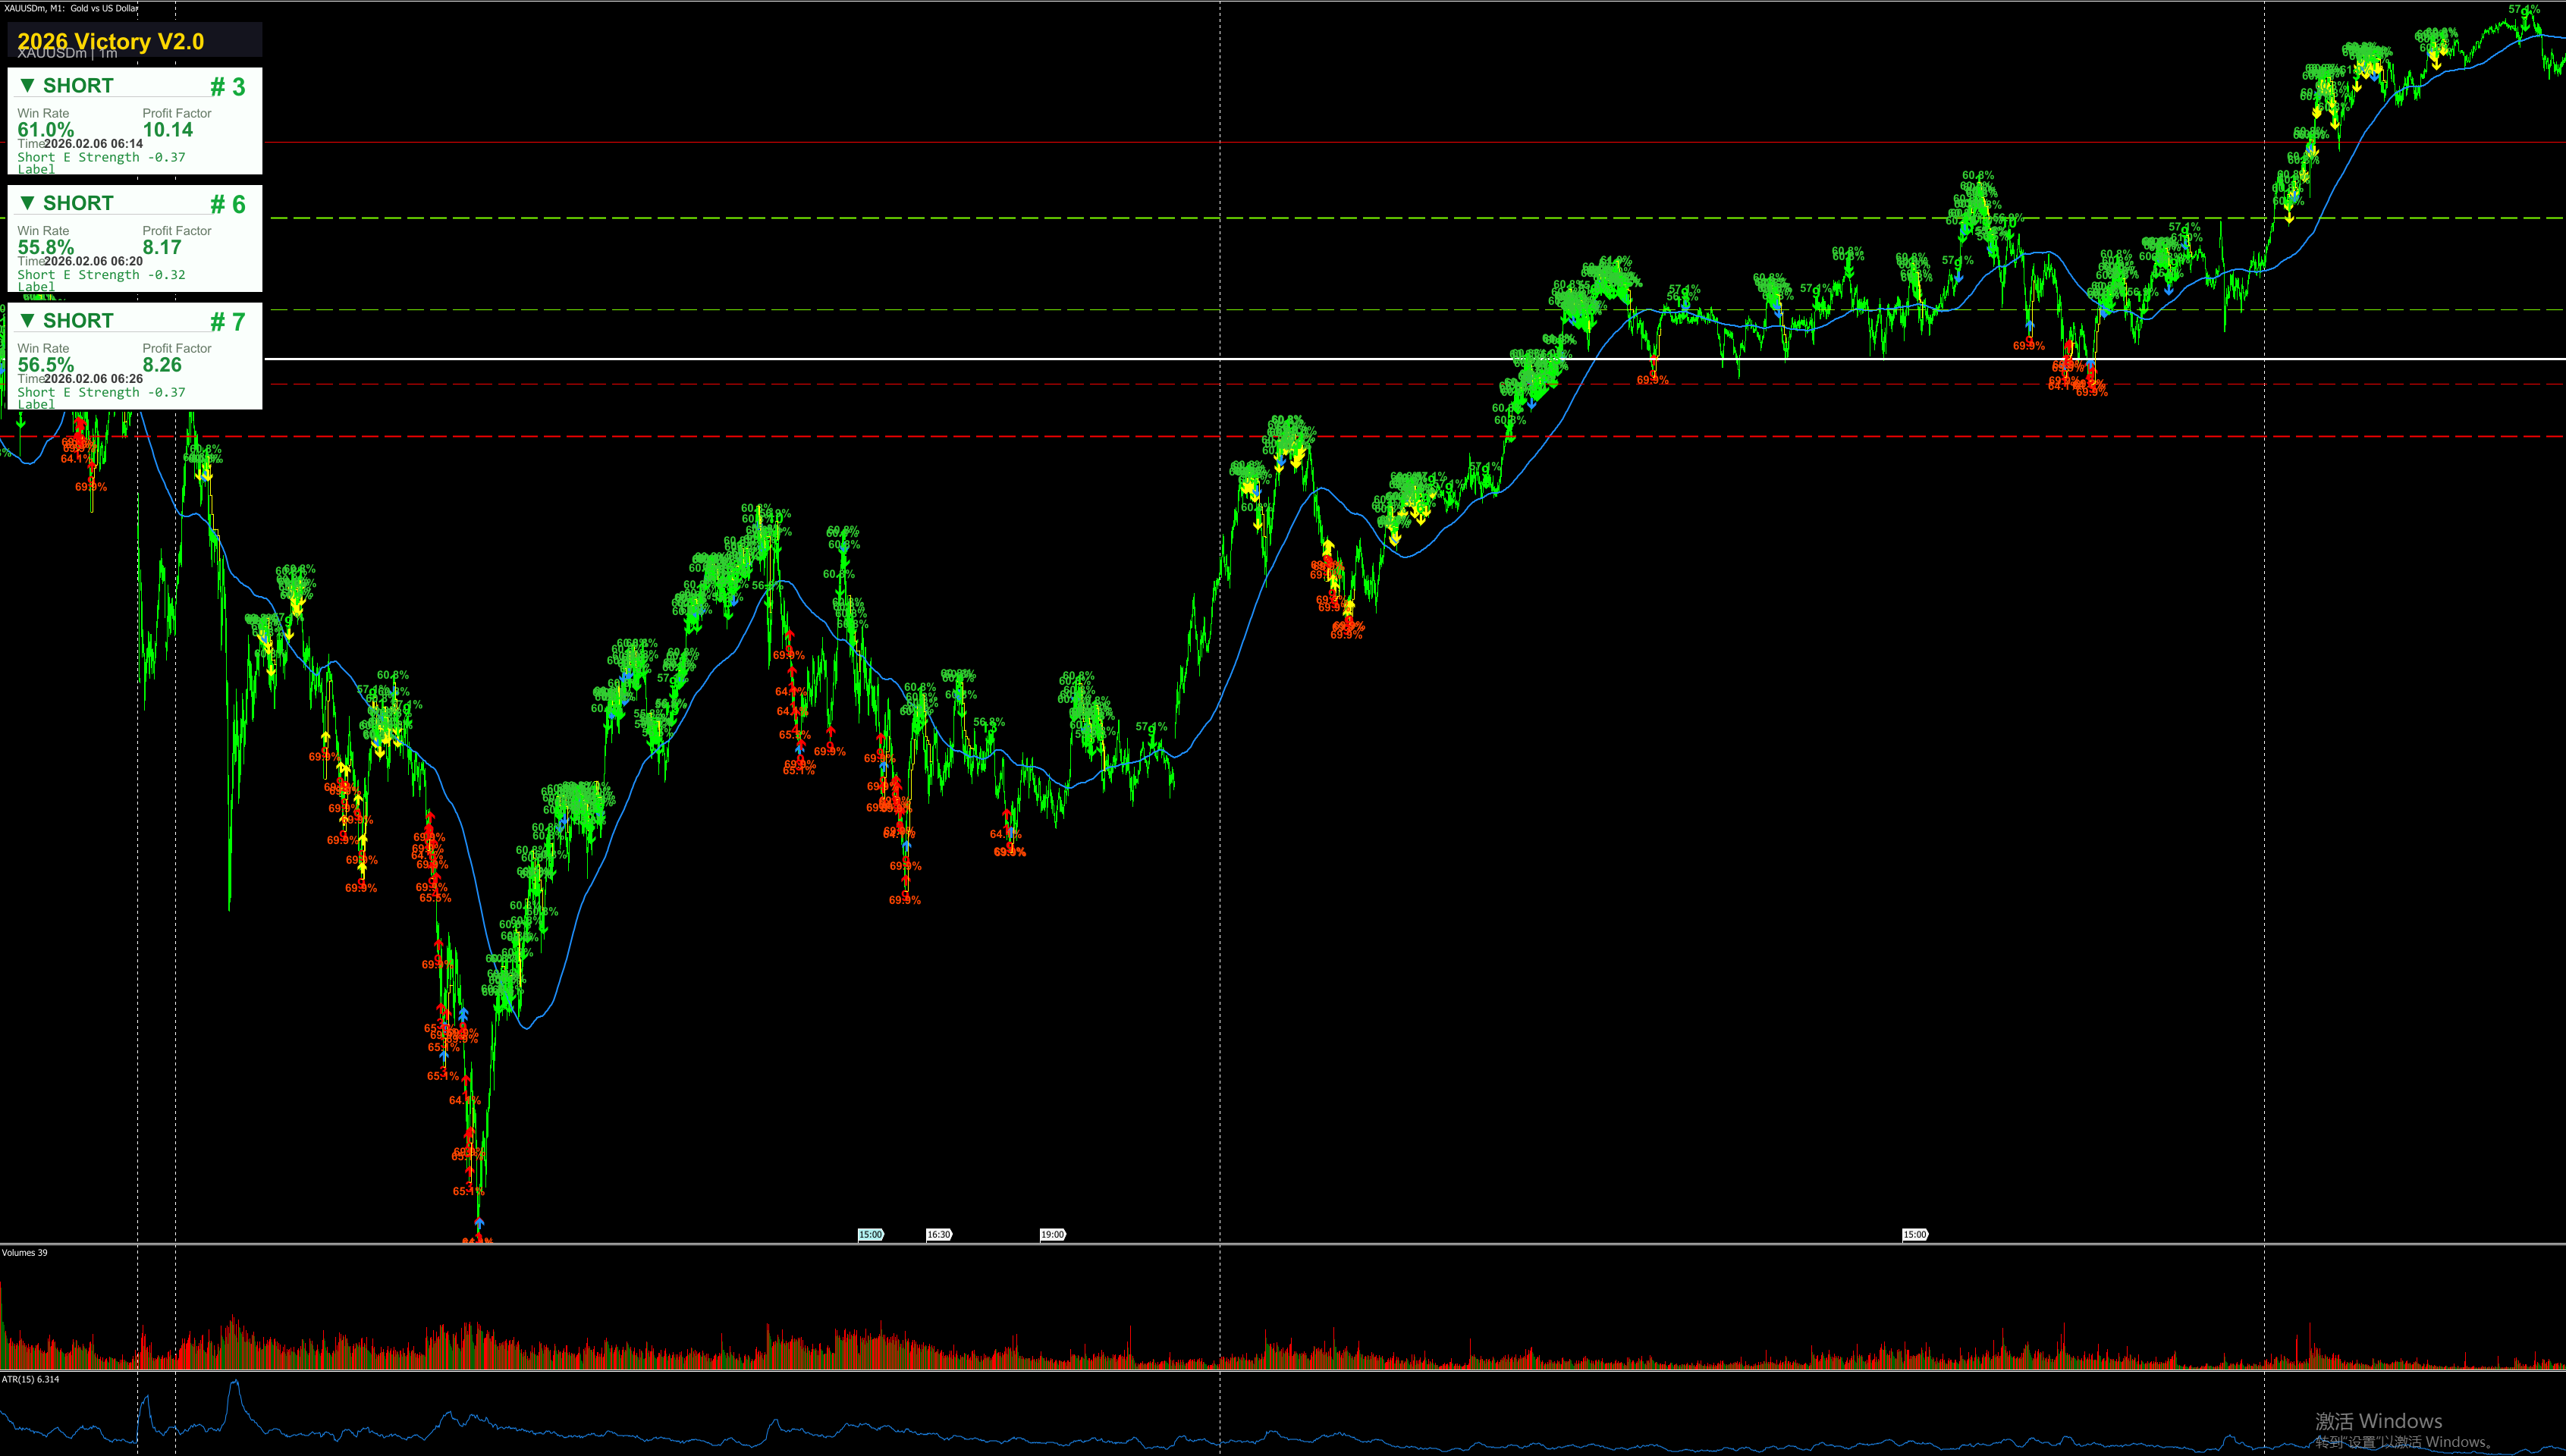
Task: Click the '2026 Victory V2.0' panel title
Action: click(x=111, y=41)
